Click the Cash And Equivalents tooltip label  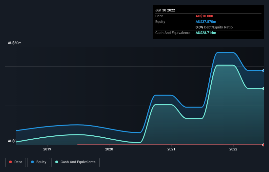pos(173,33)
